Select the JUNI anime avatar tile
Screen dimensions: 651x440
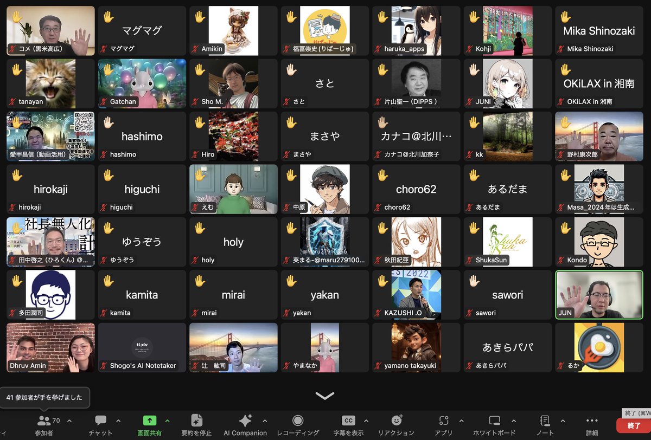[x=508, y=83]
